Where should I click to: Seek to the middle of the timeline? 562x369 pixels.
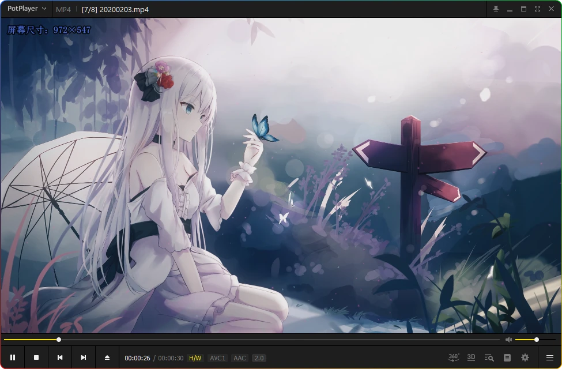tap(252, 340)
